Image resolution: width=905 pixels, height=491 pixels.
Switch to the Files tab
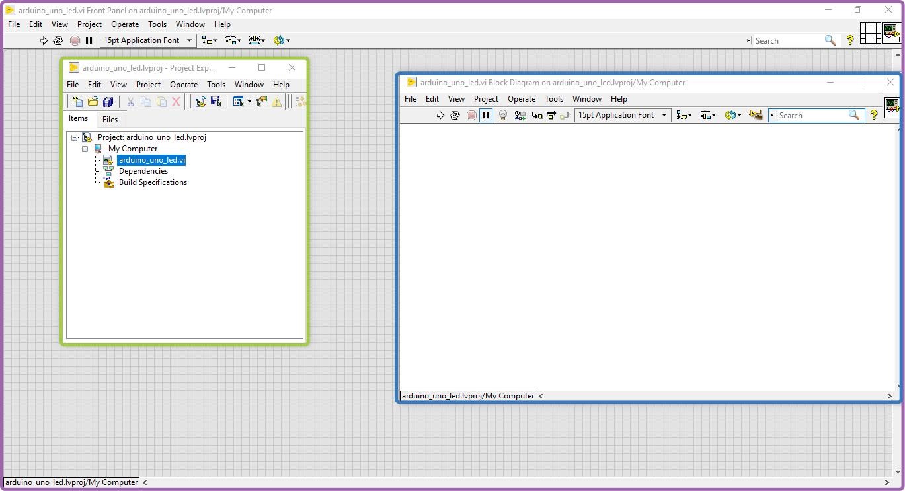(x=110, y=120)
